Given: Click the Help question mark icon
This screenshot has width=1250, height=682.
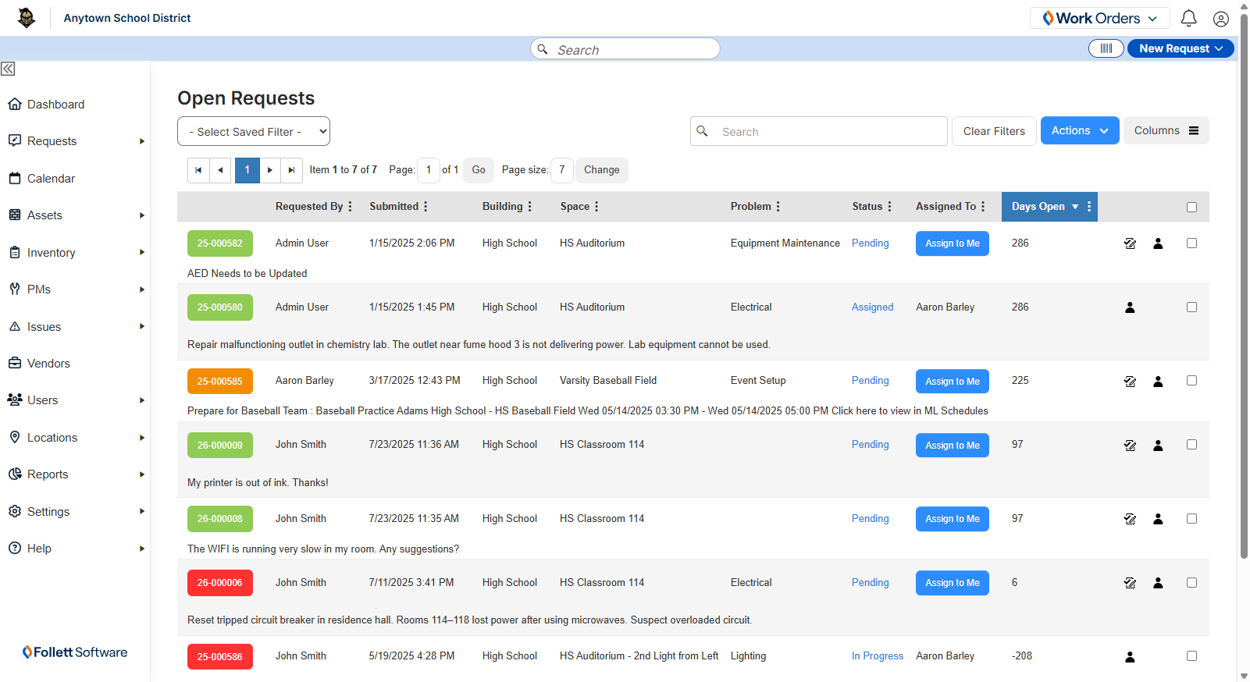Looking at the screenshot, I should [x=15, y=548].
